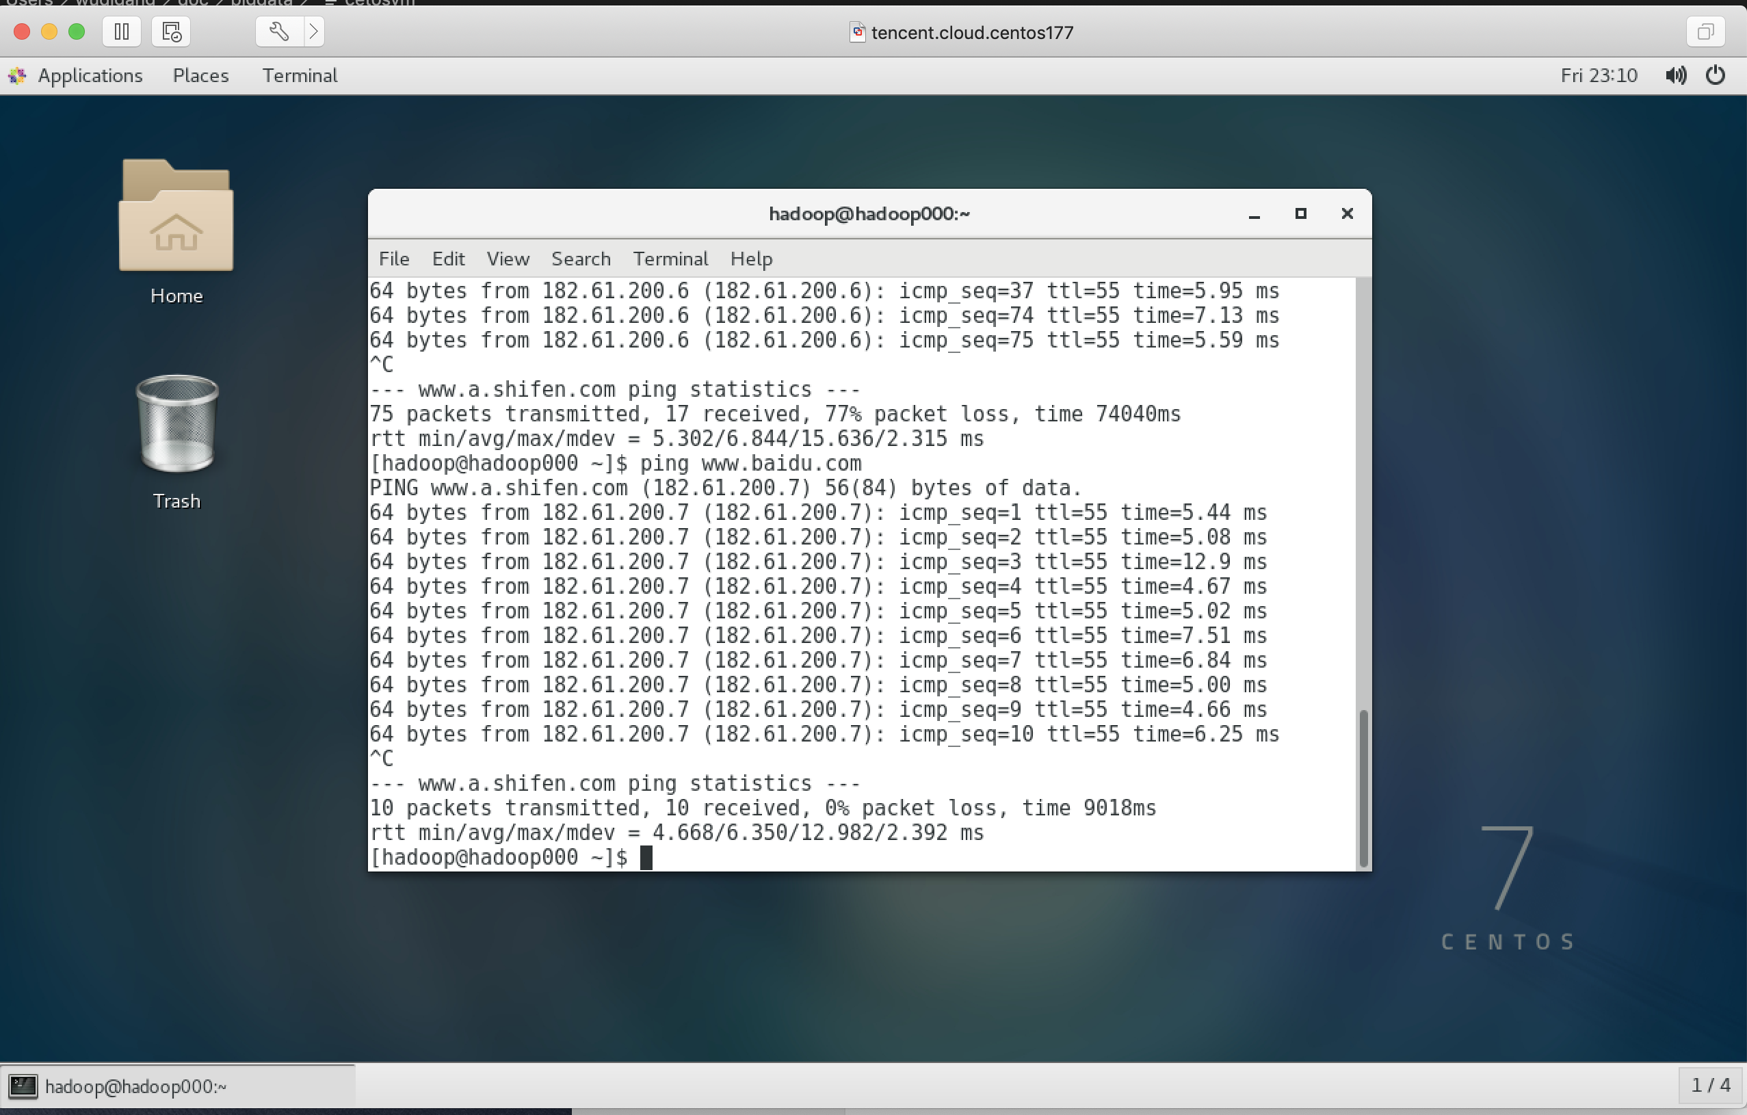Image resolution: width=1747 pixels, height=1115 pixels.
Task: Open the 1 / 4 workspace switcher
Action: click(1711, 1086)
